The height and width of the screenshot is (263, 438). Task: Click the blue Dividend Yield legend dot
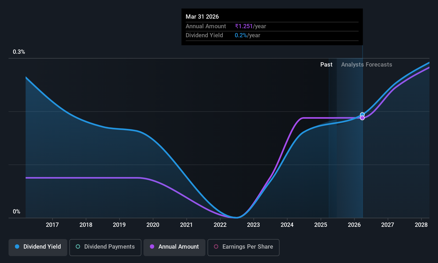point(17,246)
